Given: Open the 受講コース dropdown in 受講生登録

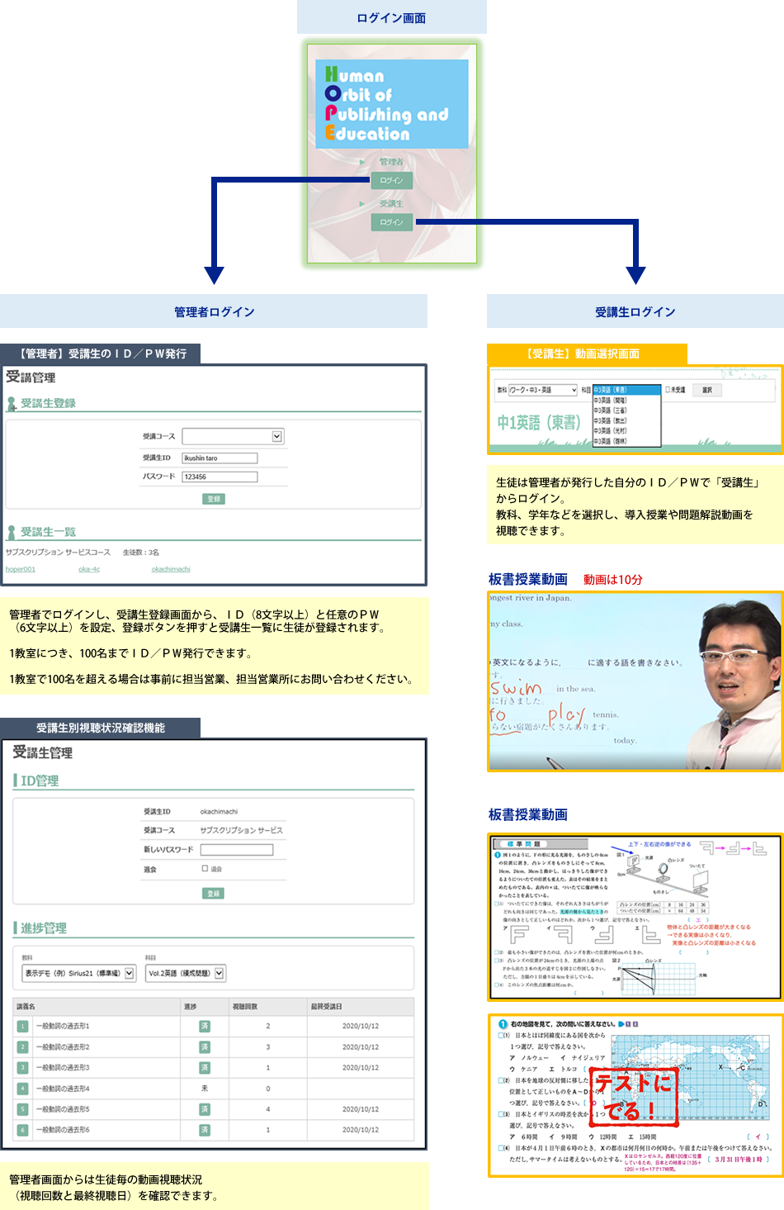Looking at the screenshot, I should (233, 436).
